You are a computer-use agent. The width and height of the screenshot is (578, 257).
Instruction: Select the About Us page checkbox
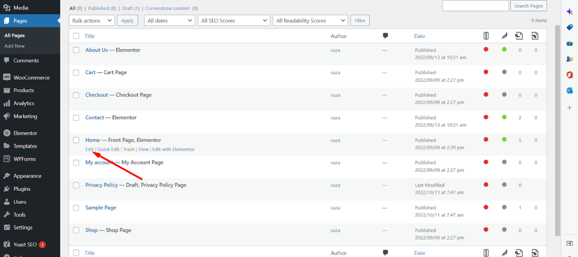(76, 50)
